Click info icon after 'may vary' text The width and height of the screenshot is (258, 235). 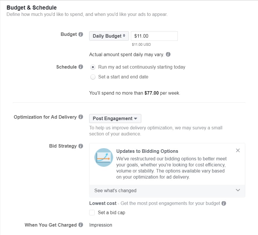click(168, 54)
